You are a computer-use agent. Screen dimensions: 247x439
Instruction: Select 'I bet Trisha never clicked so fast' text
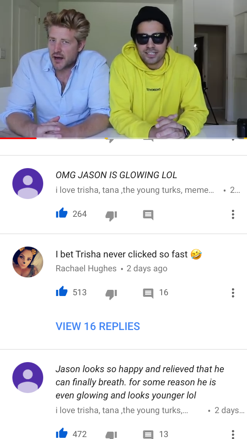pyautogui.click(x=122, y=254)
